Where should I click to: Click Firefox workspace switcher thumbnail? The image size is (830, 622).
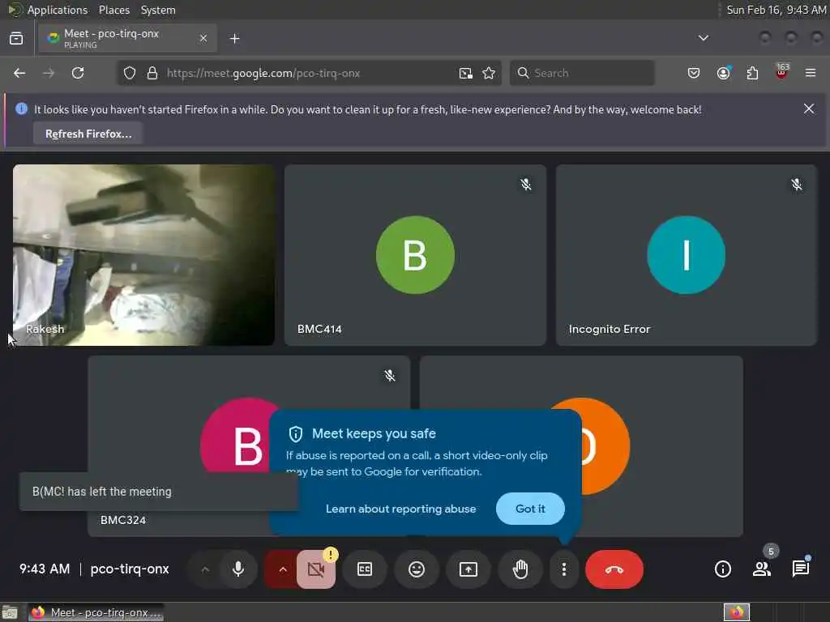tap(736, 612)
